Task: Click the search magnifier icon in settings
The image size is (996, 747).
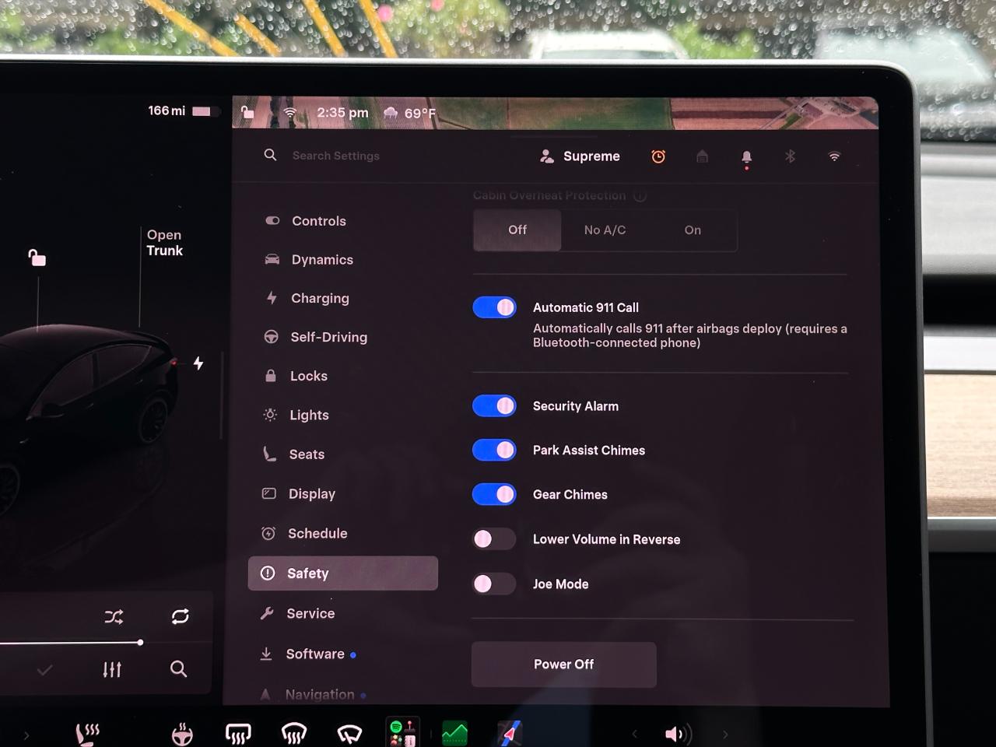Action: point(270,155)
